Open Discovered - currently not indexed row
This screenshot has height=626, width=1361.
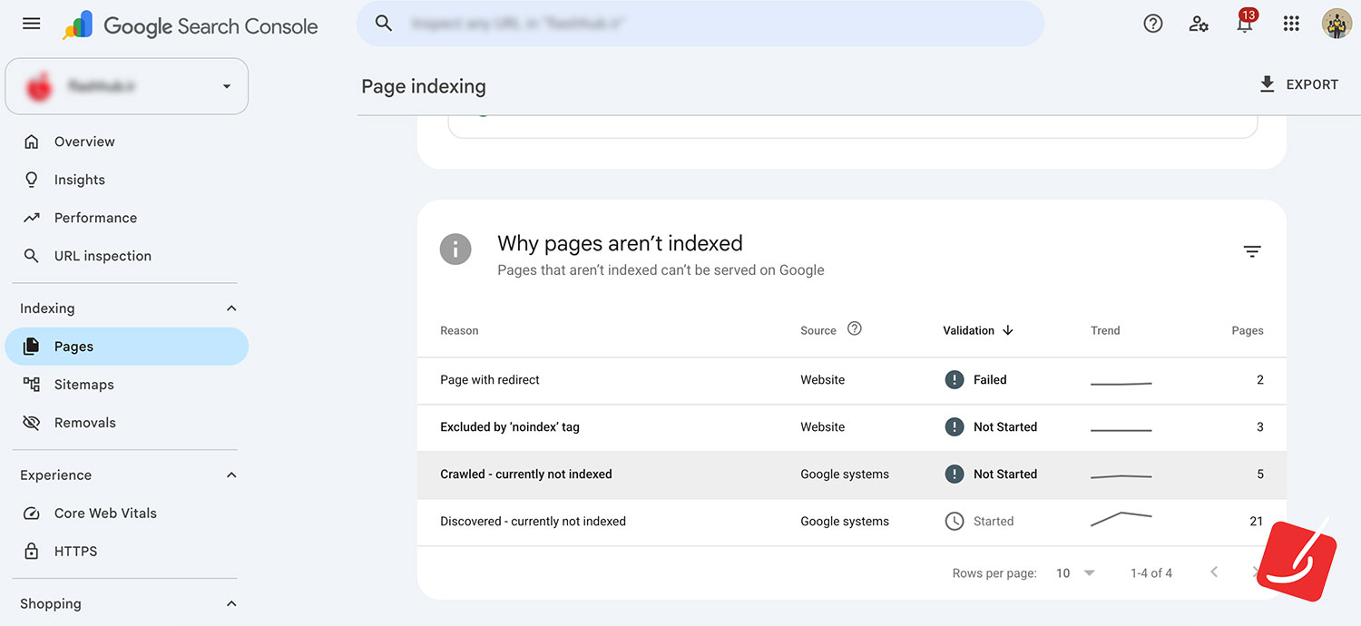(x=852, y=522)
